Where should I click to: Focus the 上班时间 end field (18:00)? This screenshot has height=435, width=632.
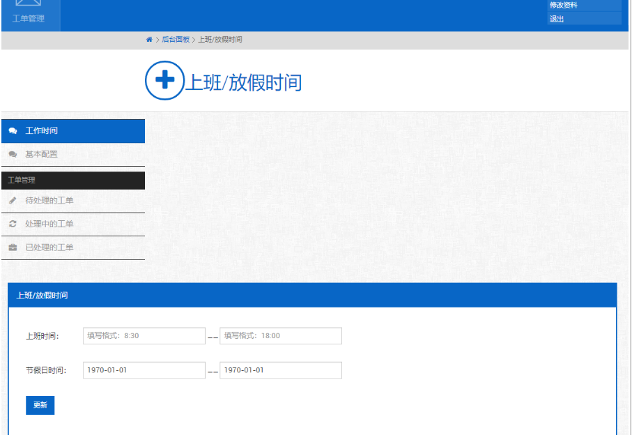281,336
